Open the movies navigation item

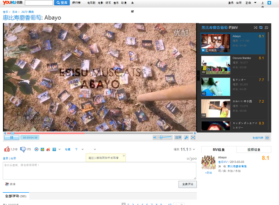tap(100, 3)
